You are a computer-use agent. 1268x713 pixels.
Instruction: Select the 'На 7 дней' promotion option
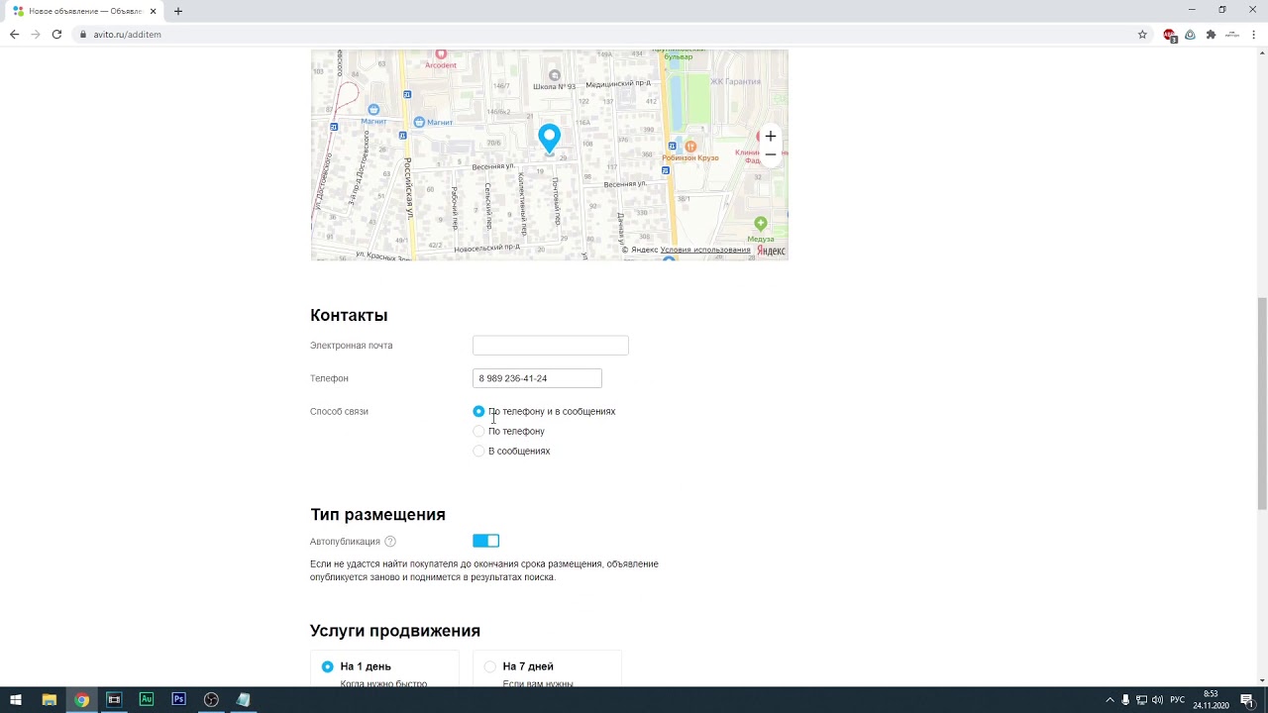[489, 666]
